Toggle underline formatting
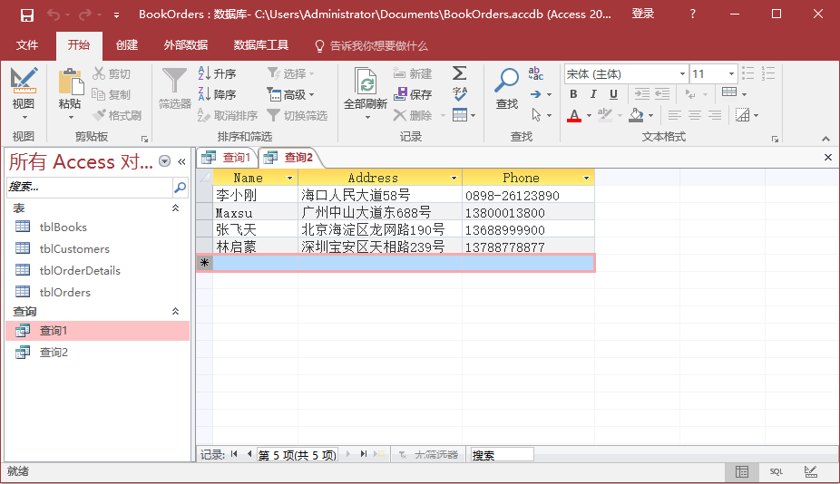The height and width of the screenshot is (484, 840). click(x=613, y=94)
